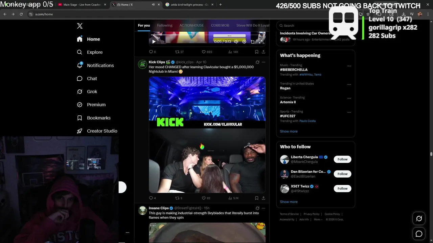Repost the Kick Clips post

tap(179, 198)
